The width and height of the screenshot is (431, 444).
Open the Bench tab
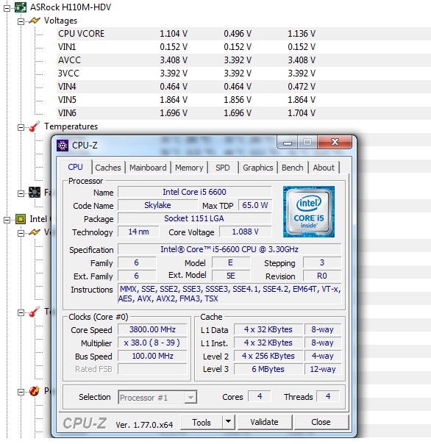point(293,168)
